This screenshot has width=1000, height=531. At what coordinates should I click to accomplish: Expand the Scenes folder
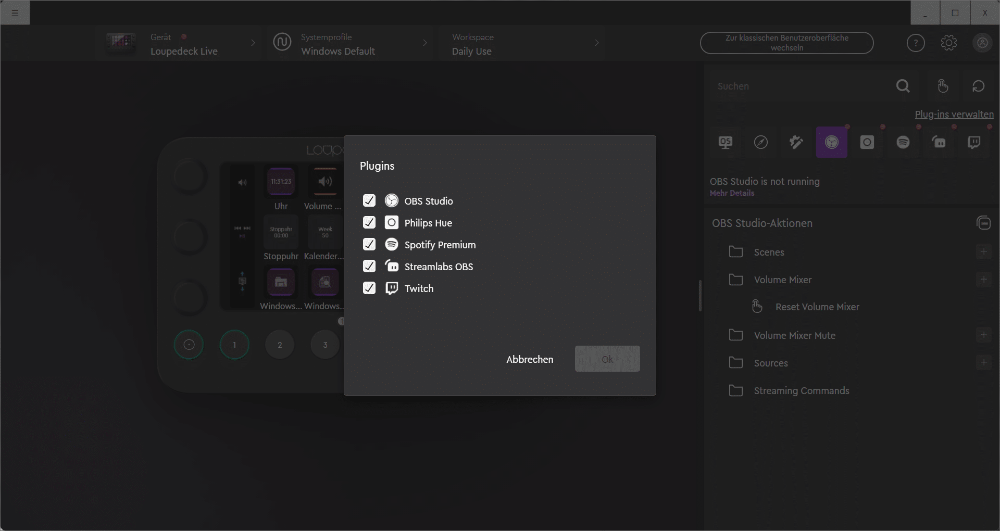tap(769, 252)
